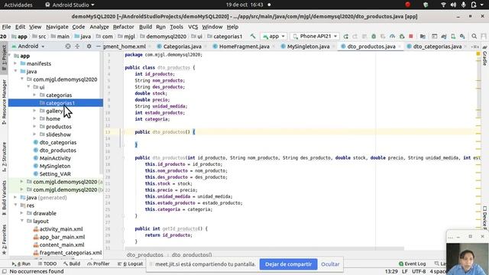
Task: Open the app run configuration dropdown
Action: [274, 37]
